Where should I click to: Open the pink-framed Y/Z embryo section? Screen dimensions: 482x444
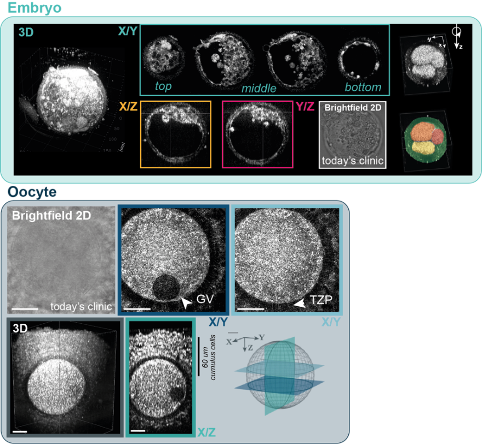[x=257, y=133]
